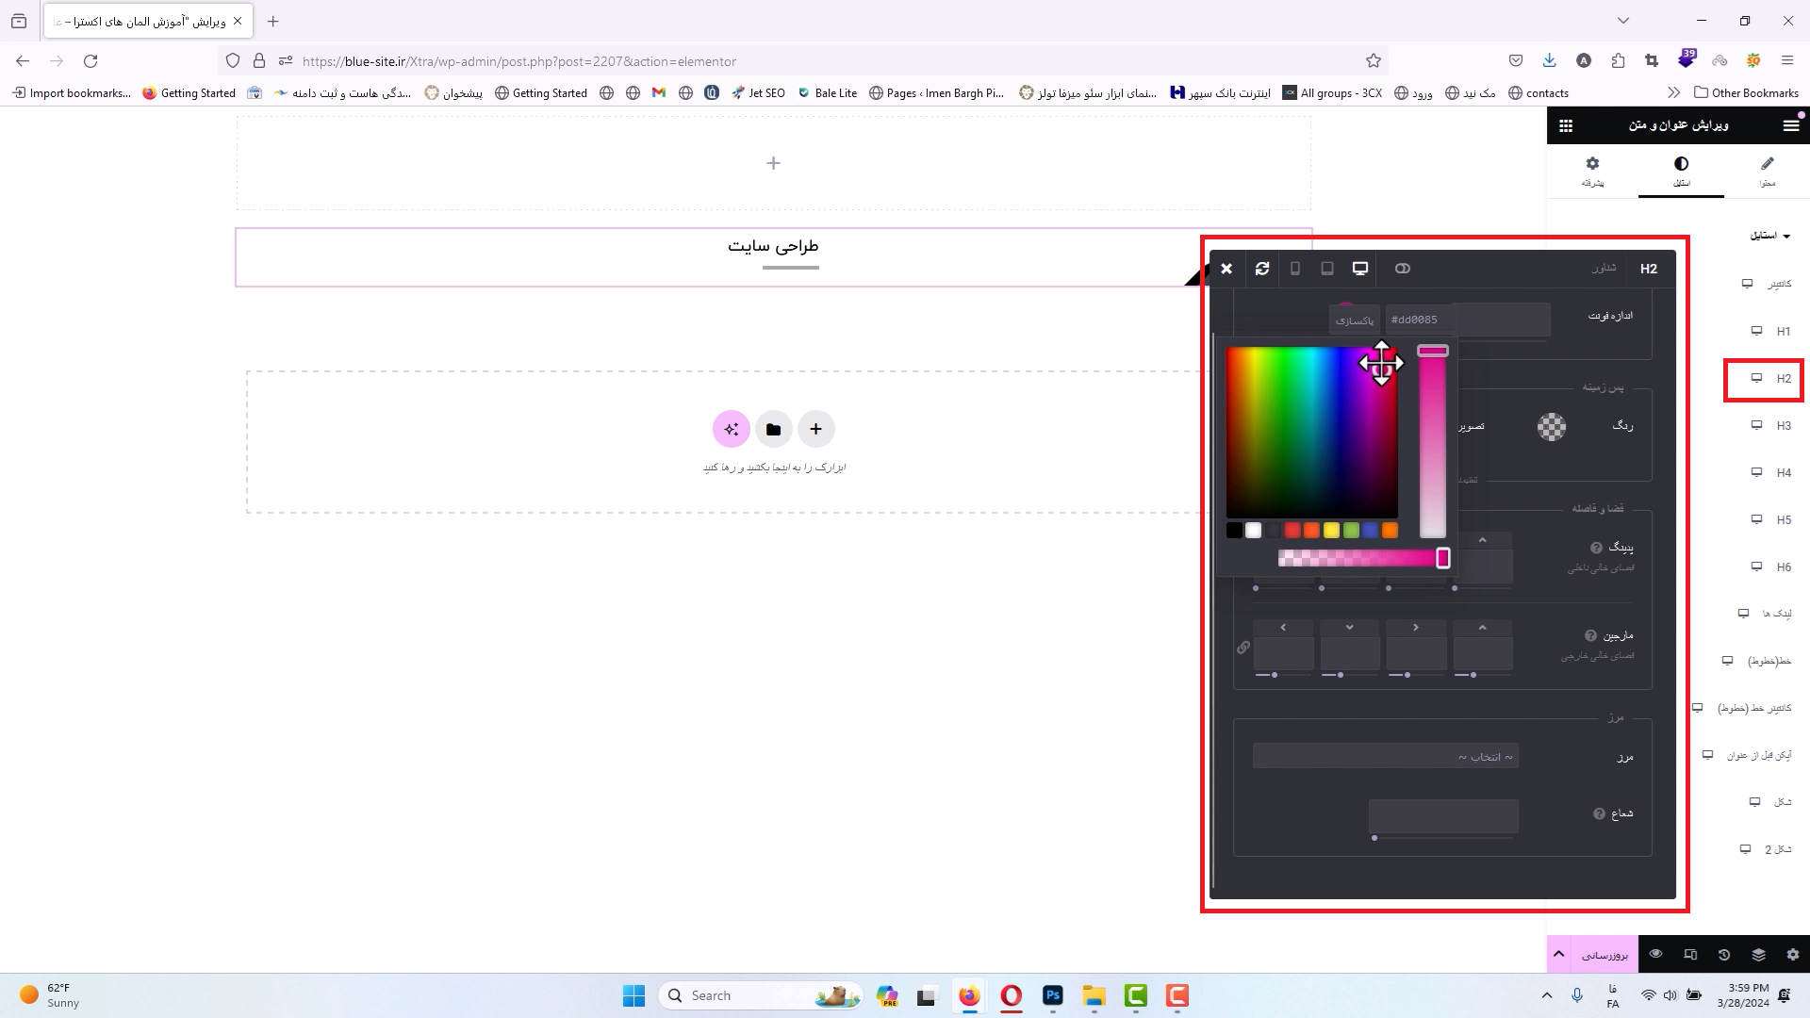Click the شعاع radius help icon
This screenshot has height=1018, width=1810.
tap(1599, 813)
